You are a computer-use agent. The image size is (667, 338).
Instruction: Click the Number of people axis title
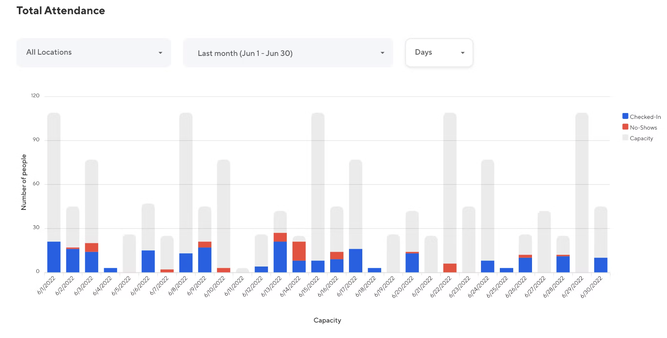(24, 182)
